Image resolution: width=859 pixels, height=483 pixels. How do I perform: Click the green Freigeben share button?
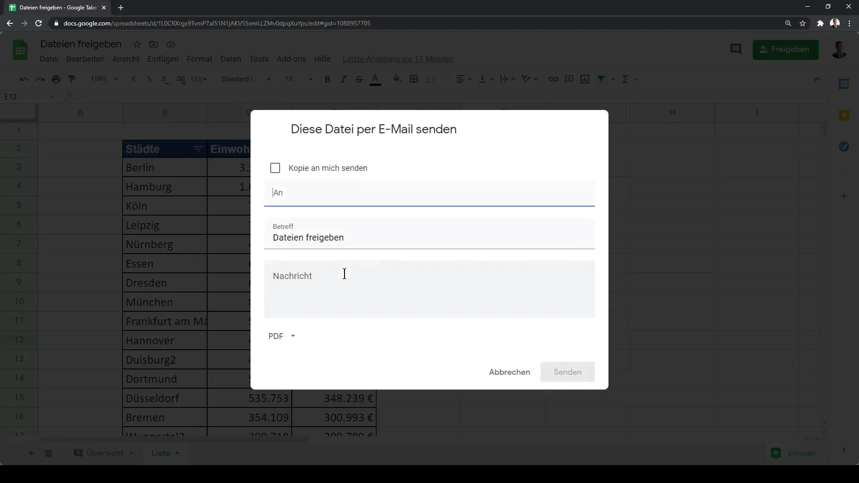(786, 49)
